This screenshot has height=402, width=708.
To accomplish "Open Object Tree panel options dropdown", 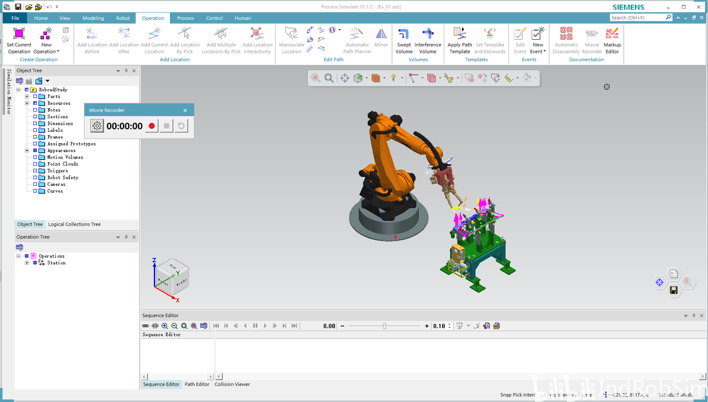I will point(118,71).
